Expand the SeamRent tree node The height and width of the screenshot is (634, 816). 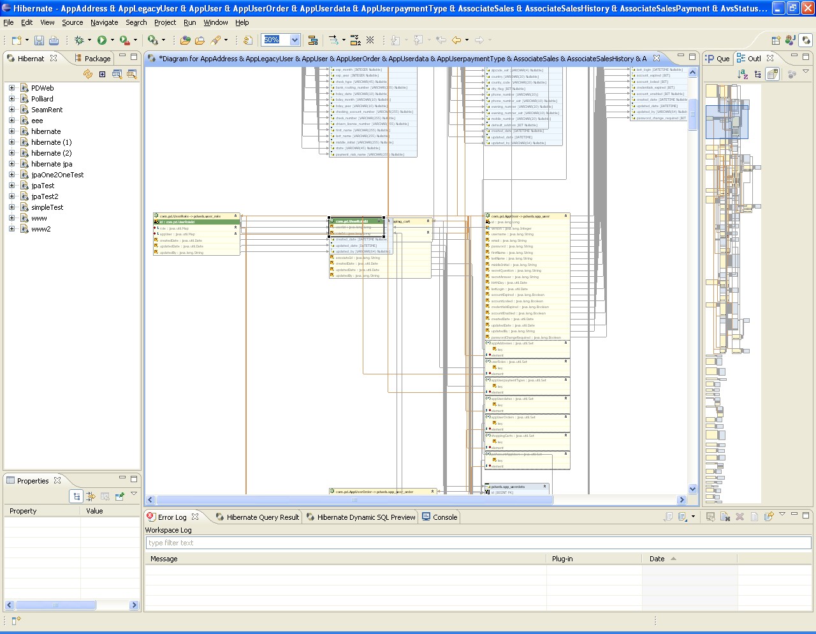pos(11,110)
